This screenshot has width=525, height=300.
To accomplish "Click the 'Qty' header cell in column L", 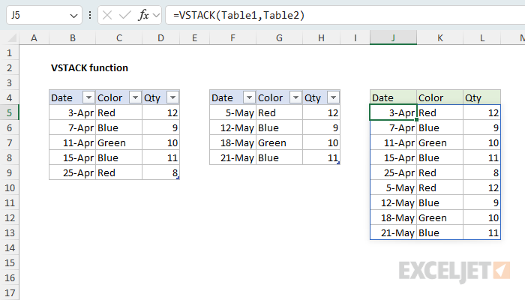I will click(x=482, y=97).
